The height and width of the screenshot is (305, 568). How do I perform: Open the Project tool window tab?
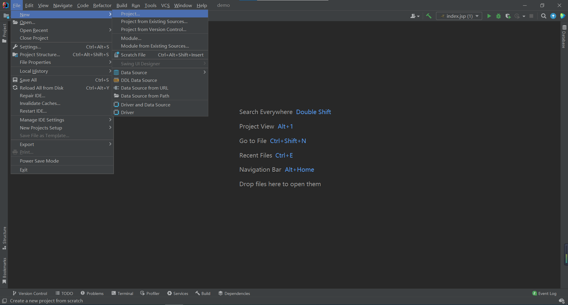pyautogui.click(x=4, y=33)
